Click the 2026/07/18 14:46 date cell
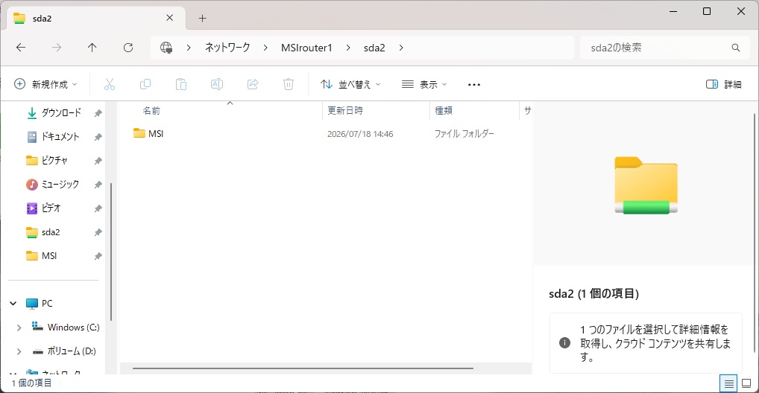759x393 pixels. point(360,134)
